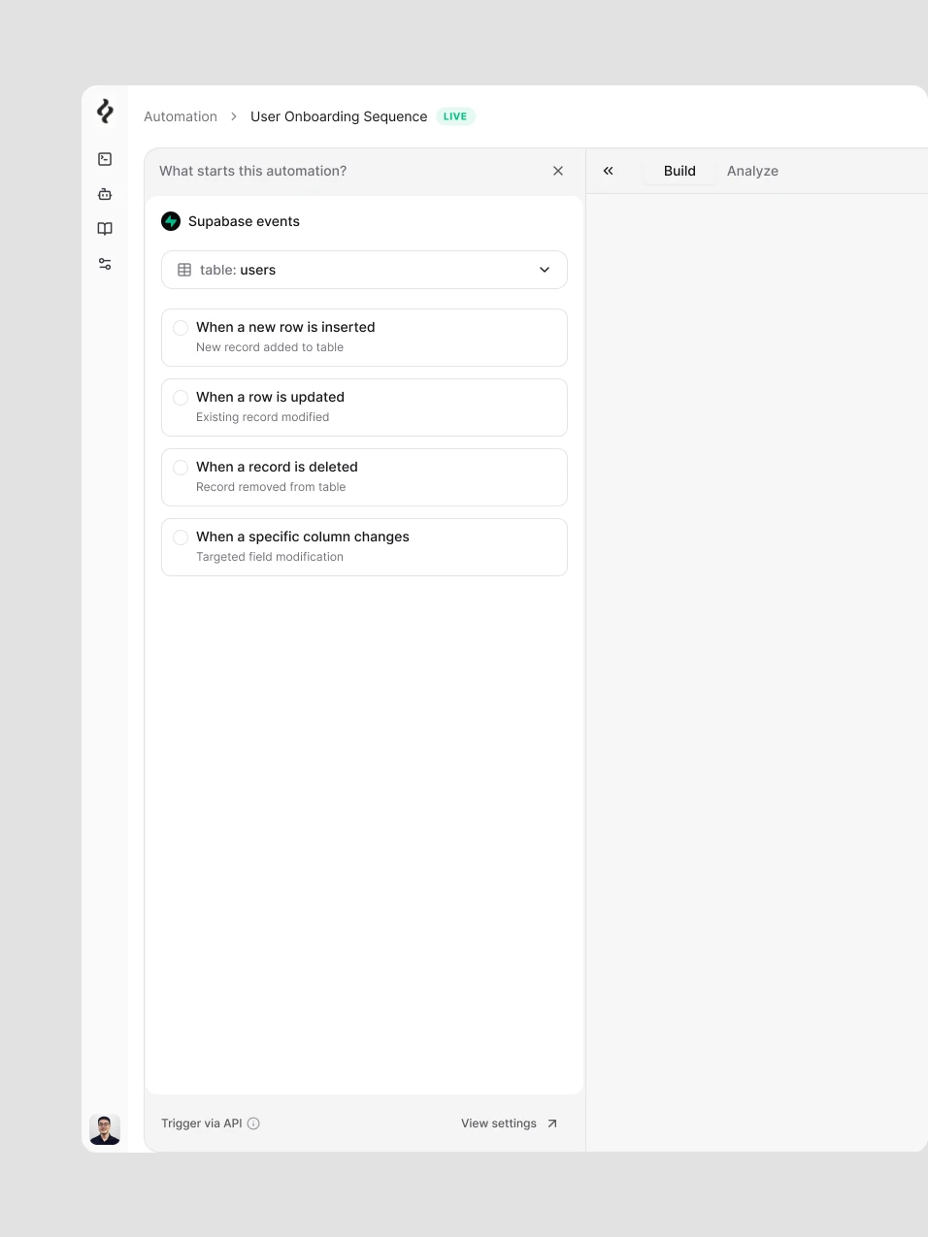
Task: Select 'When a row is updated' radio
Action: [x=181, y=398]
